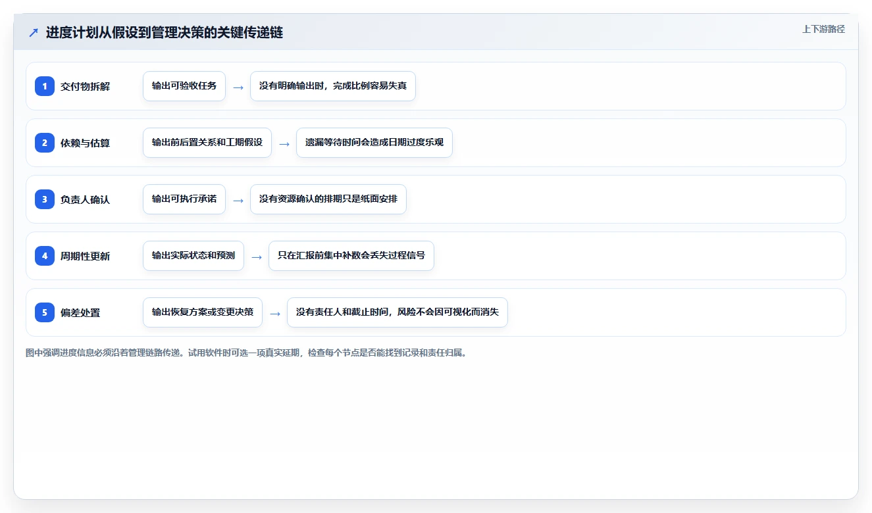The height and width of the screenshot is (513, 872).
Task: Click the 只在汇报前集中补数会丢失过程信号 box
Action: coord(351,256)
